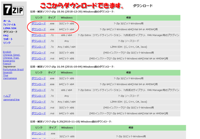The width and height of the screenshot is (200, 139).
Task: Click タイプ column header in 9.20 table
Action: click(52, 128)
